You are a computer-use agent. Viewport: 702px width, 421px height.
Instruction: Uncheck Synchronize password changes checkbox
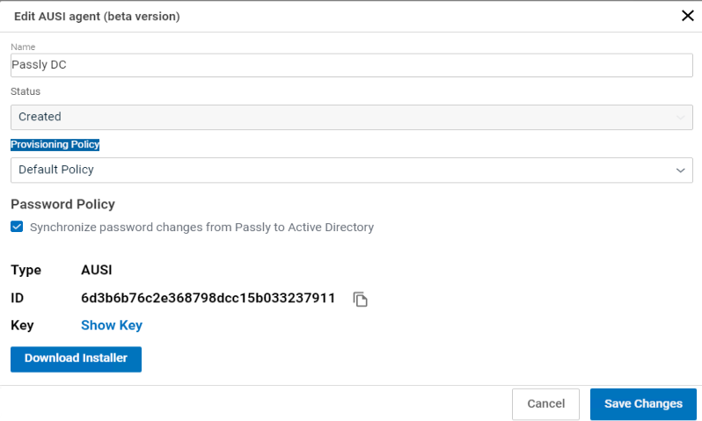pyautogui.click(x=17, y=227)
